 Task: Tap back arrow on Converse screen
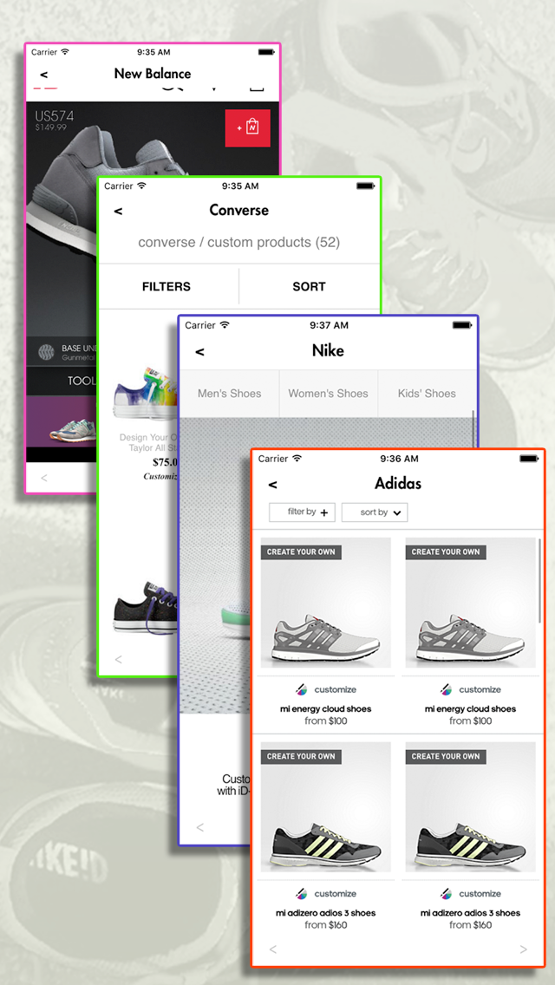pos(118,212)
